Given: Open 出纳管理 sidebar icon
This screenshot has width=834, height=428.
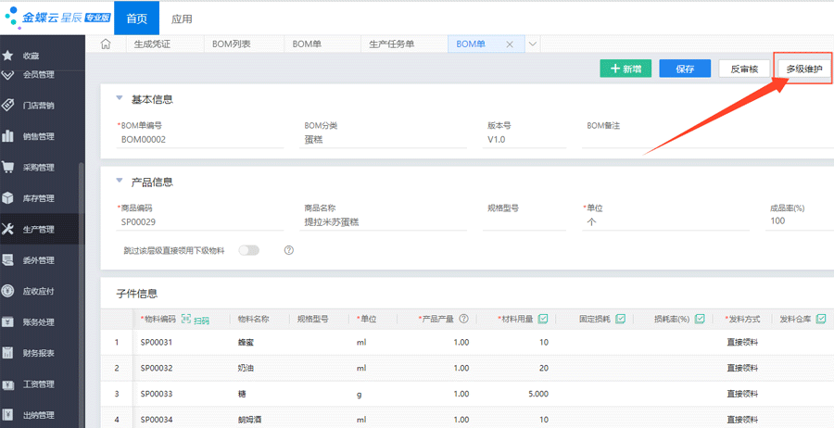Looking at the screenshot, I should pyautogui.click(x=7, y=415).
